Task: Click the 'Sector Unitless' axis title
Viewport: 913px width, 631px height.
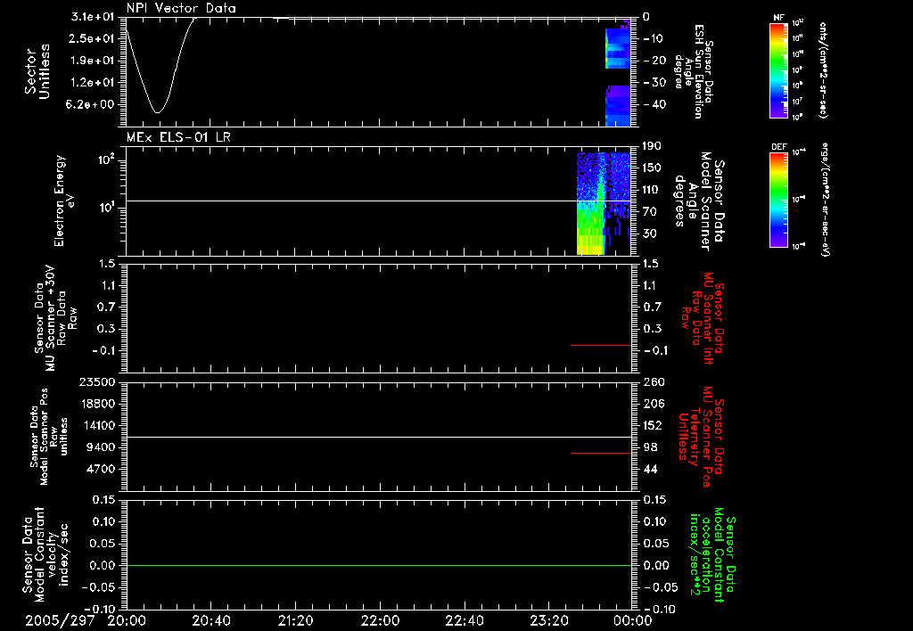Action: pos(37,71)
